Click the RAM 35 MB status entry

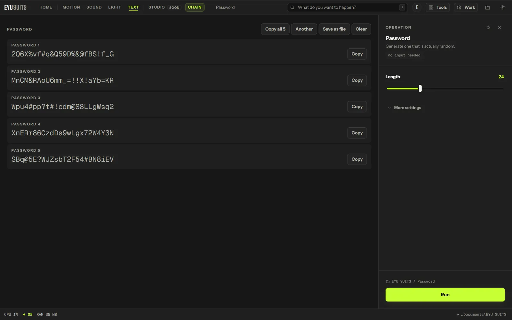point(47,315)
